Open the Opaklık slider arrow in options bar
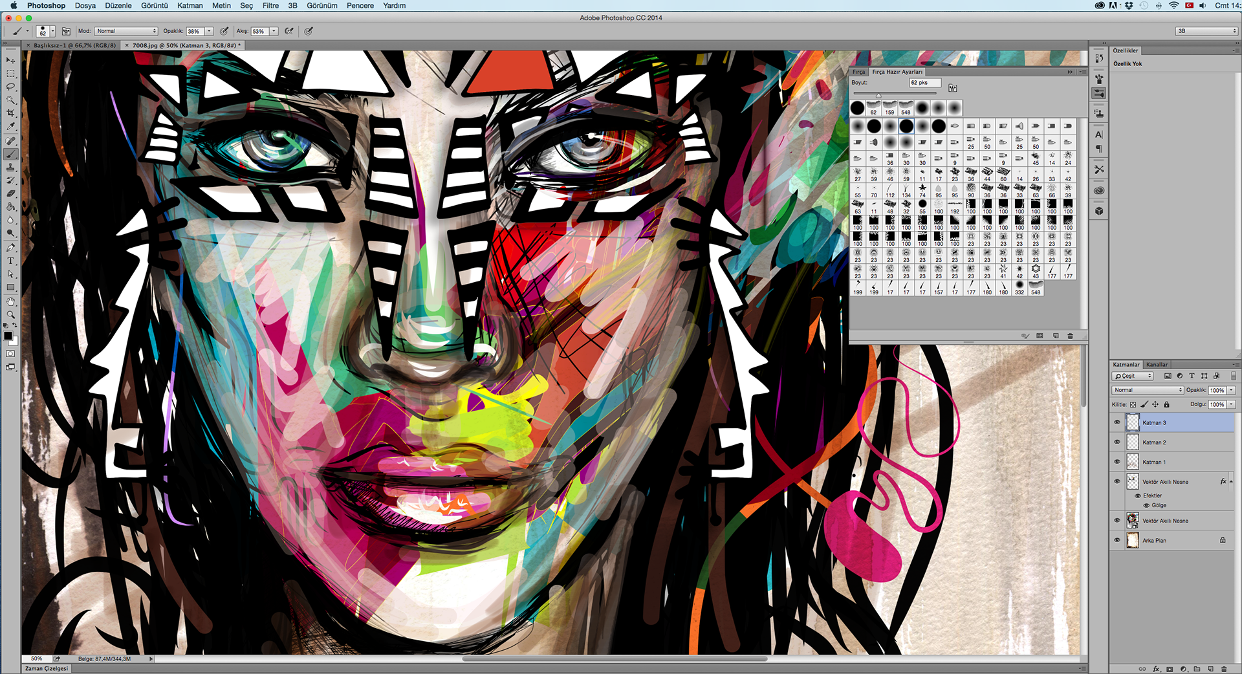Viewport: 1242px width, 674px height. tap(209, 31)
